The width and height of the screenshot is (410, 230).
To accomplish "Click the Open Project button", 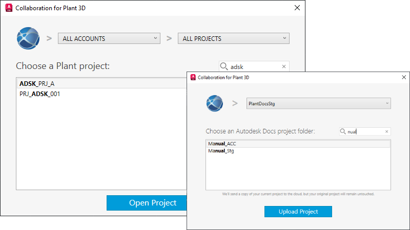I will tap(147, 202).
